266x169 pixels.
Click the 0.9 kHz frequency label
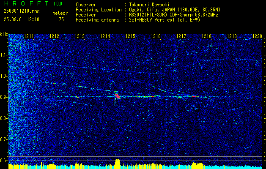tap(3, 97)
